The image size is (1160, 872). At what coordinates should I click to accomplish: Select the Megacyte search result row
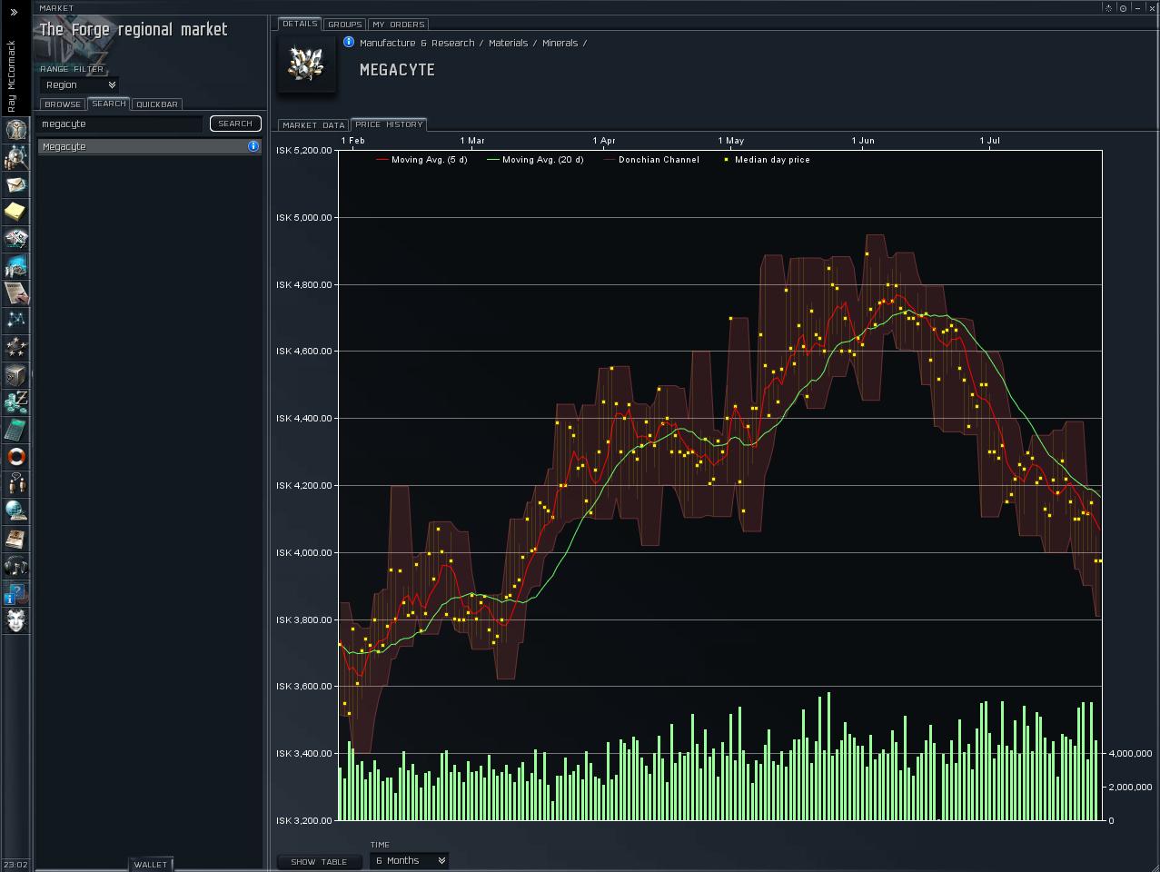click(x=150, y=146)
